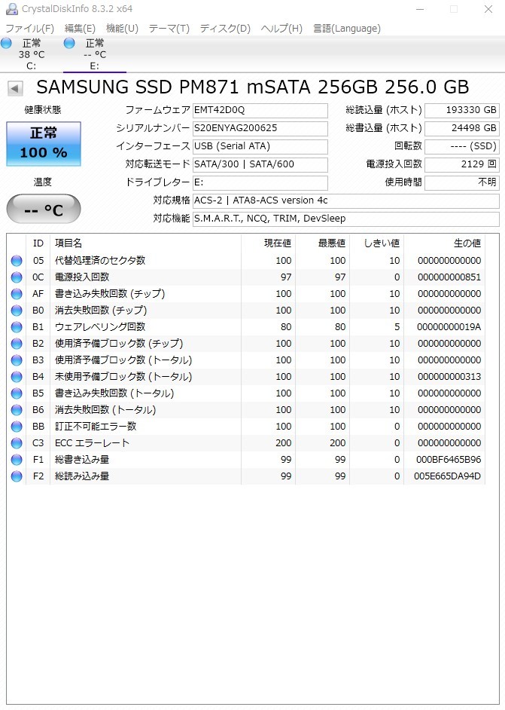Click the power on hours value 不明
The width and height of the screenshot is (505, 710).
(462, 182)
